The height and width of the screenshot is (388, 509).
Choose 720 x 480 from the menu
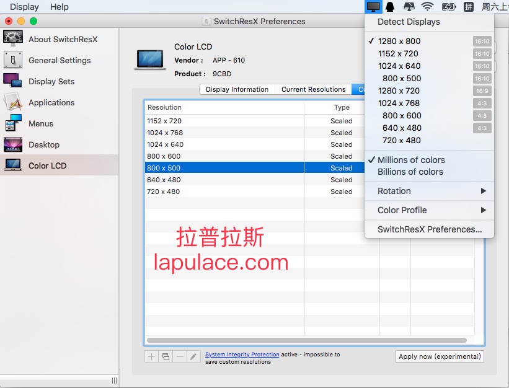tap(429, 140)
